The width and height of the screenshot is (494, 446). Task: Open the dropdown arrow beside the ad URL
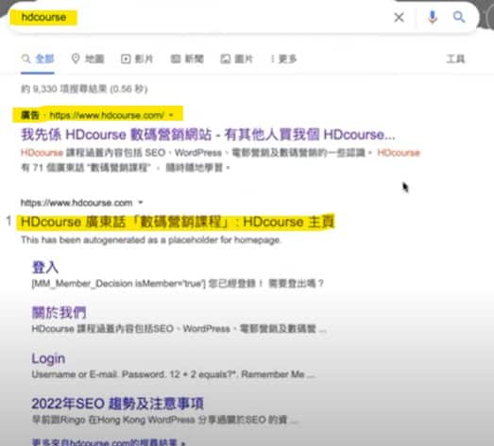click(171, 115)
